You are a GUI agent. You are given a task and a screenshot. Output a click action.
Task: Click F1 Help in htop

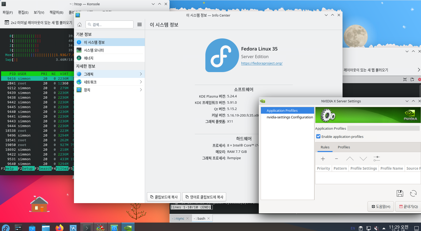pos(9,168)
